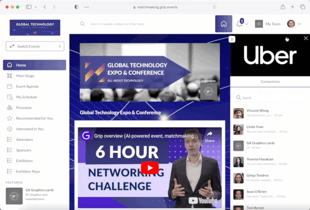Open the Home sidebar item
Image resolution: width=310 pixels, height=210 pixels.
35,65
